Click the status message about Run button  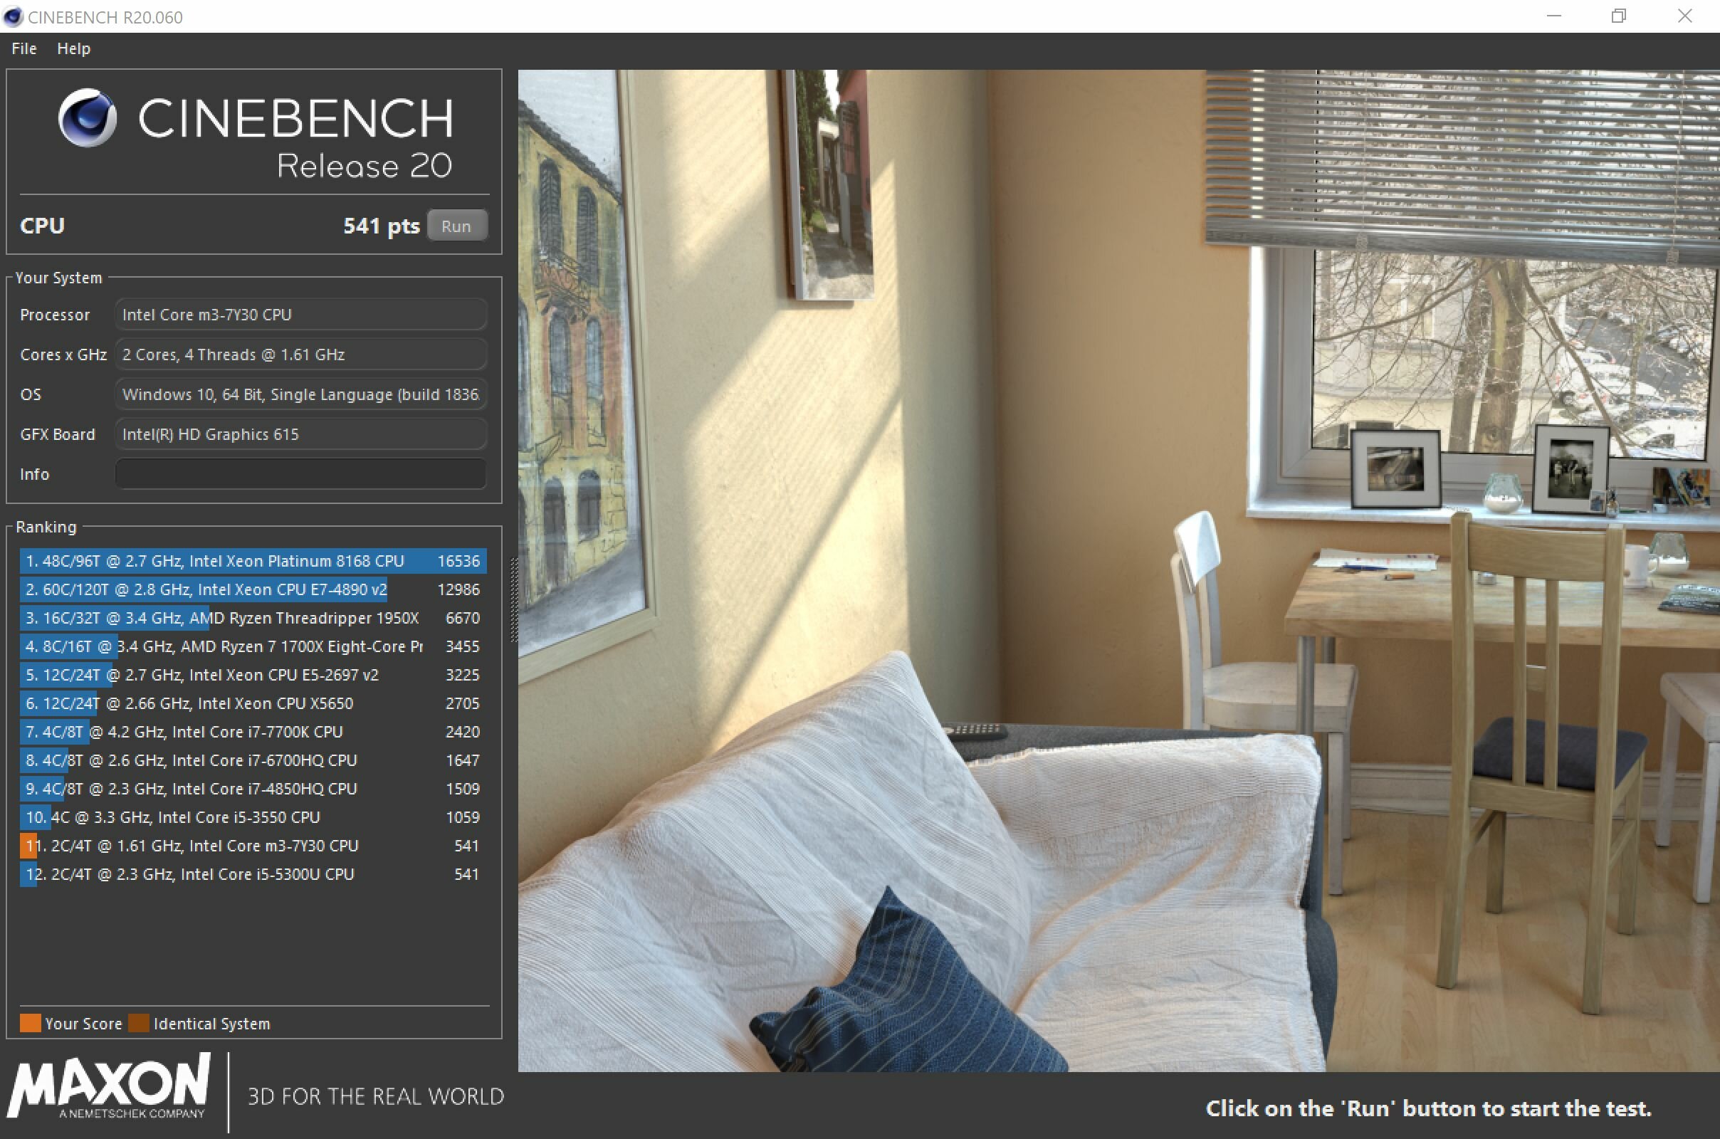[1429, 1108]
